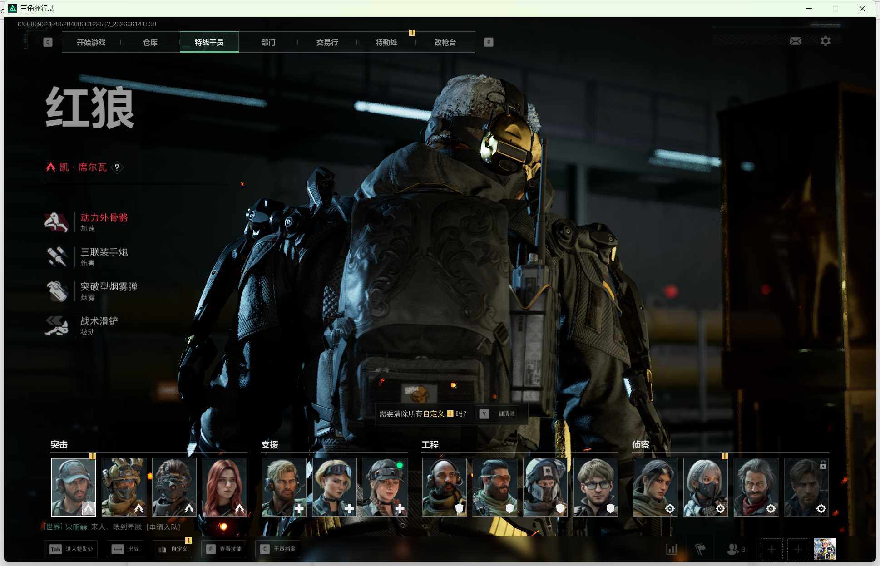Click the question mark beside 凯·席尔瓦
This screenshot has height=566, width=880.
(117, 167)
